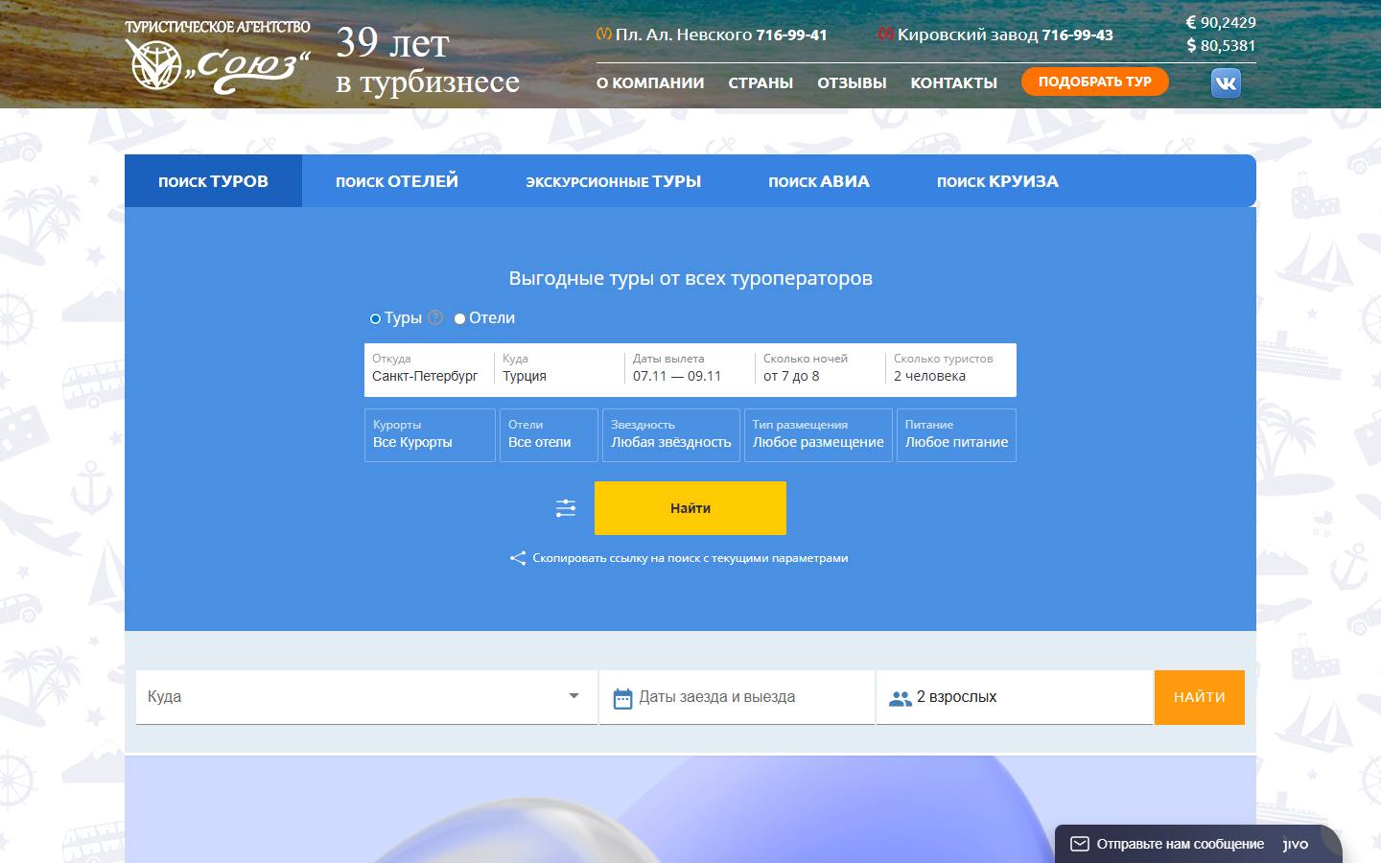Viewport: 1381px width, 863px height.
Task: Open Страны menu item
Action: (x=761, y=83)
